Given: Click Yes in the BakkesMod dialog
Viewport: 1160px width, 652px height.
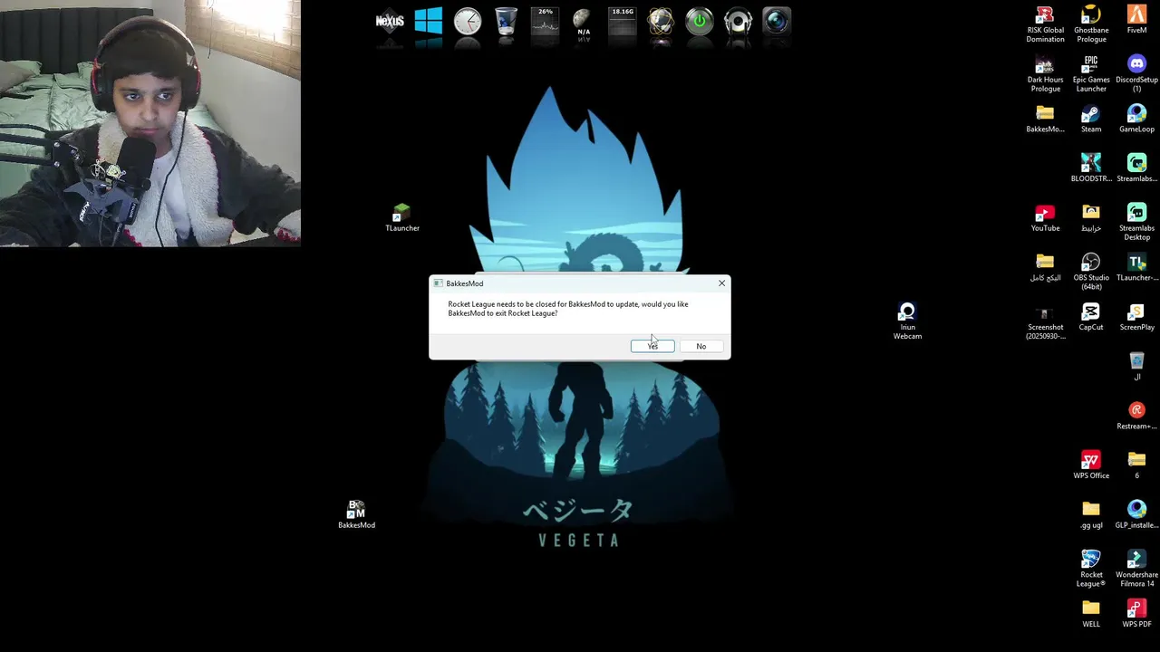Looking at the screenshot, I should click(x=652, y=346).
